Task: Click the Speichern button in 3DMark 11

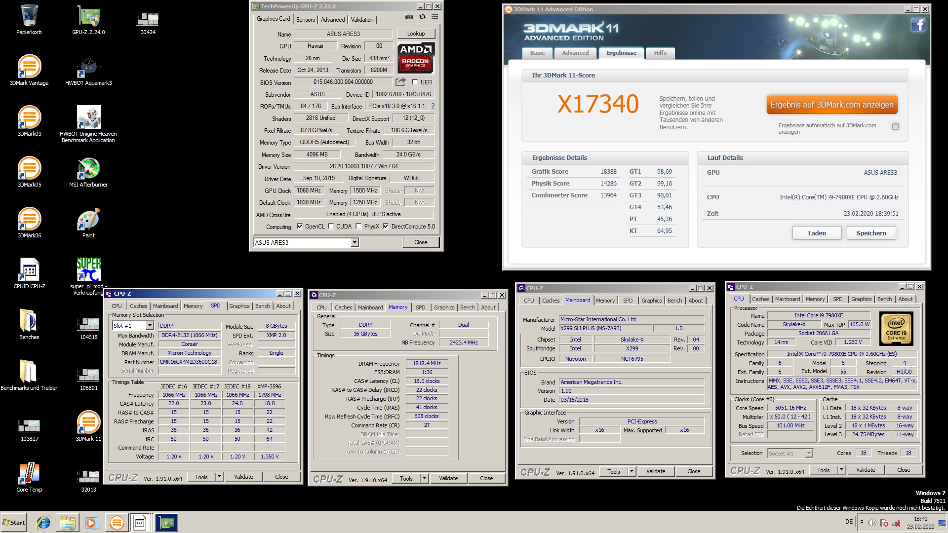Action: tap(871, 233)
